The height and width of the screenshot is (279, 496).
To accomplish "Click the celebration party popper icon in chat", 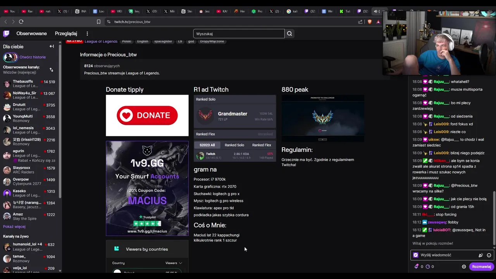I will point(480,255).
